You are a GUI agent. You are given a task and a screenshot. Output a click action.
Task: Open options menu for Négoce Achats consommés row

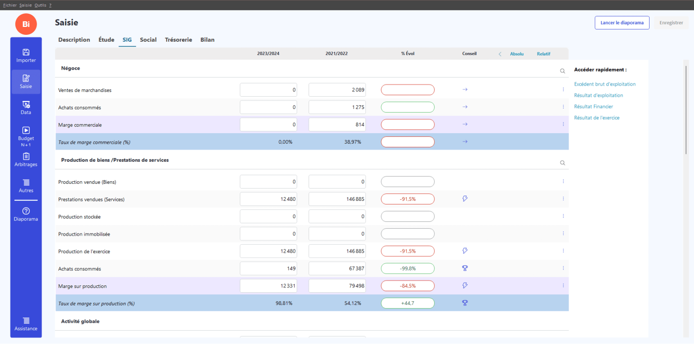click(563, 107)
